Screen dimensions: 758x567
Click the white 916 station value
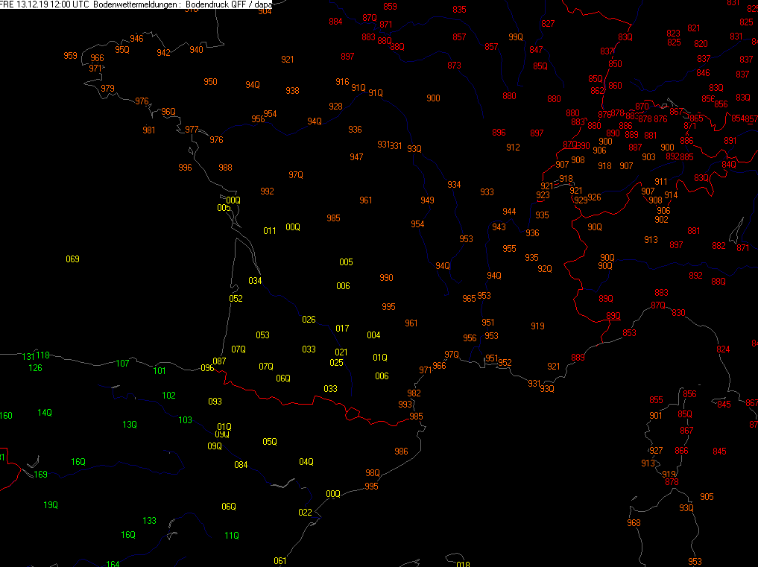(342, 82)
